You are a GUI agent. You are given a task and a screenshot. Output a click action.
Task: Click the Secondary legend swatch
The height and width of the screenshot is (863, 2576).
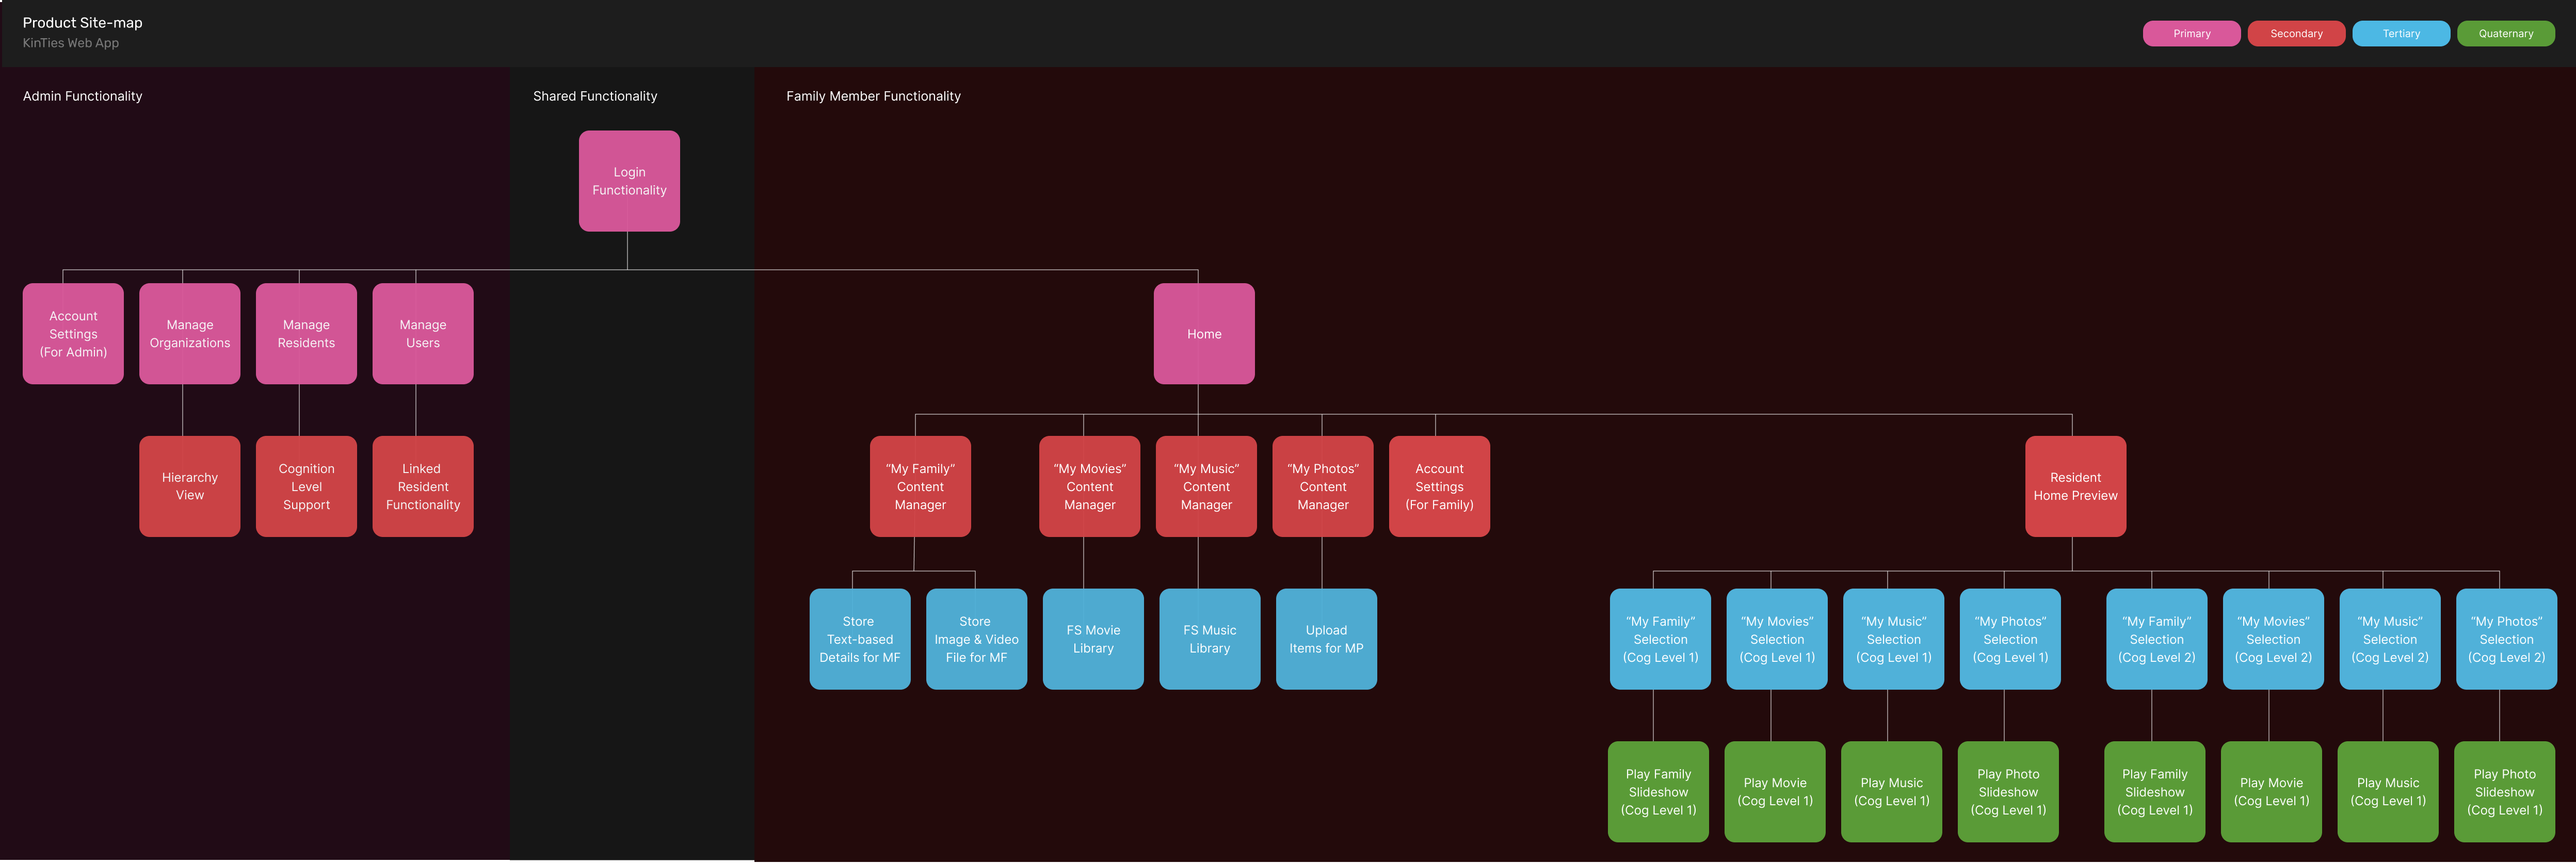(2296, 33)
